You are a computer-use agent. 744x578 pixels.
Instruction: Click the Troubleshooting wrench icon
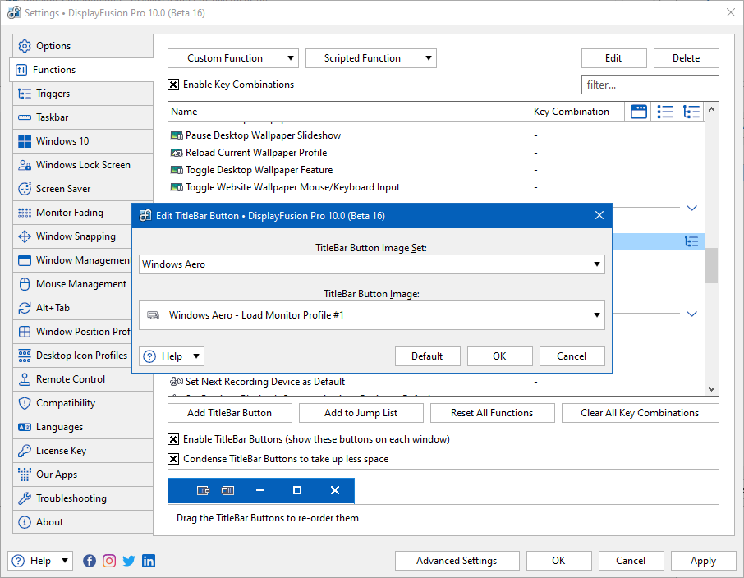pos(25,498)
